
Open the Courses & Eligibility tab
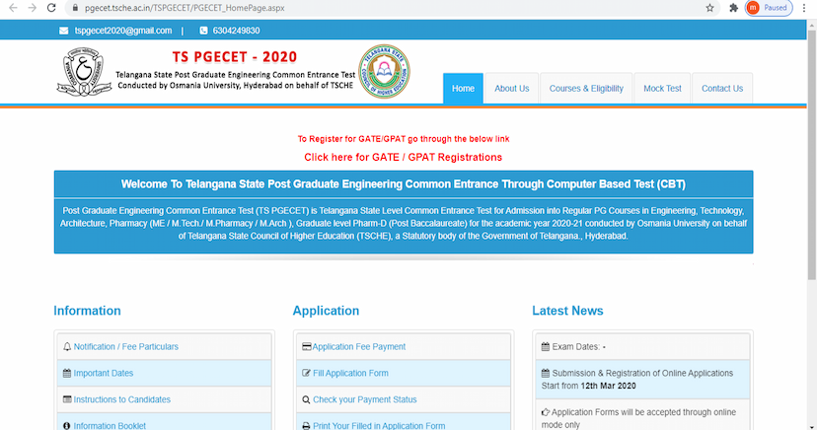tap(586, 89)
